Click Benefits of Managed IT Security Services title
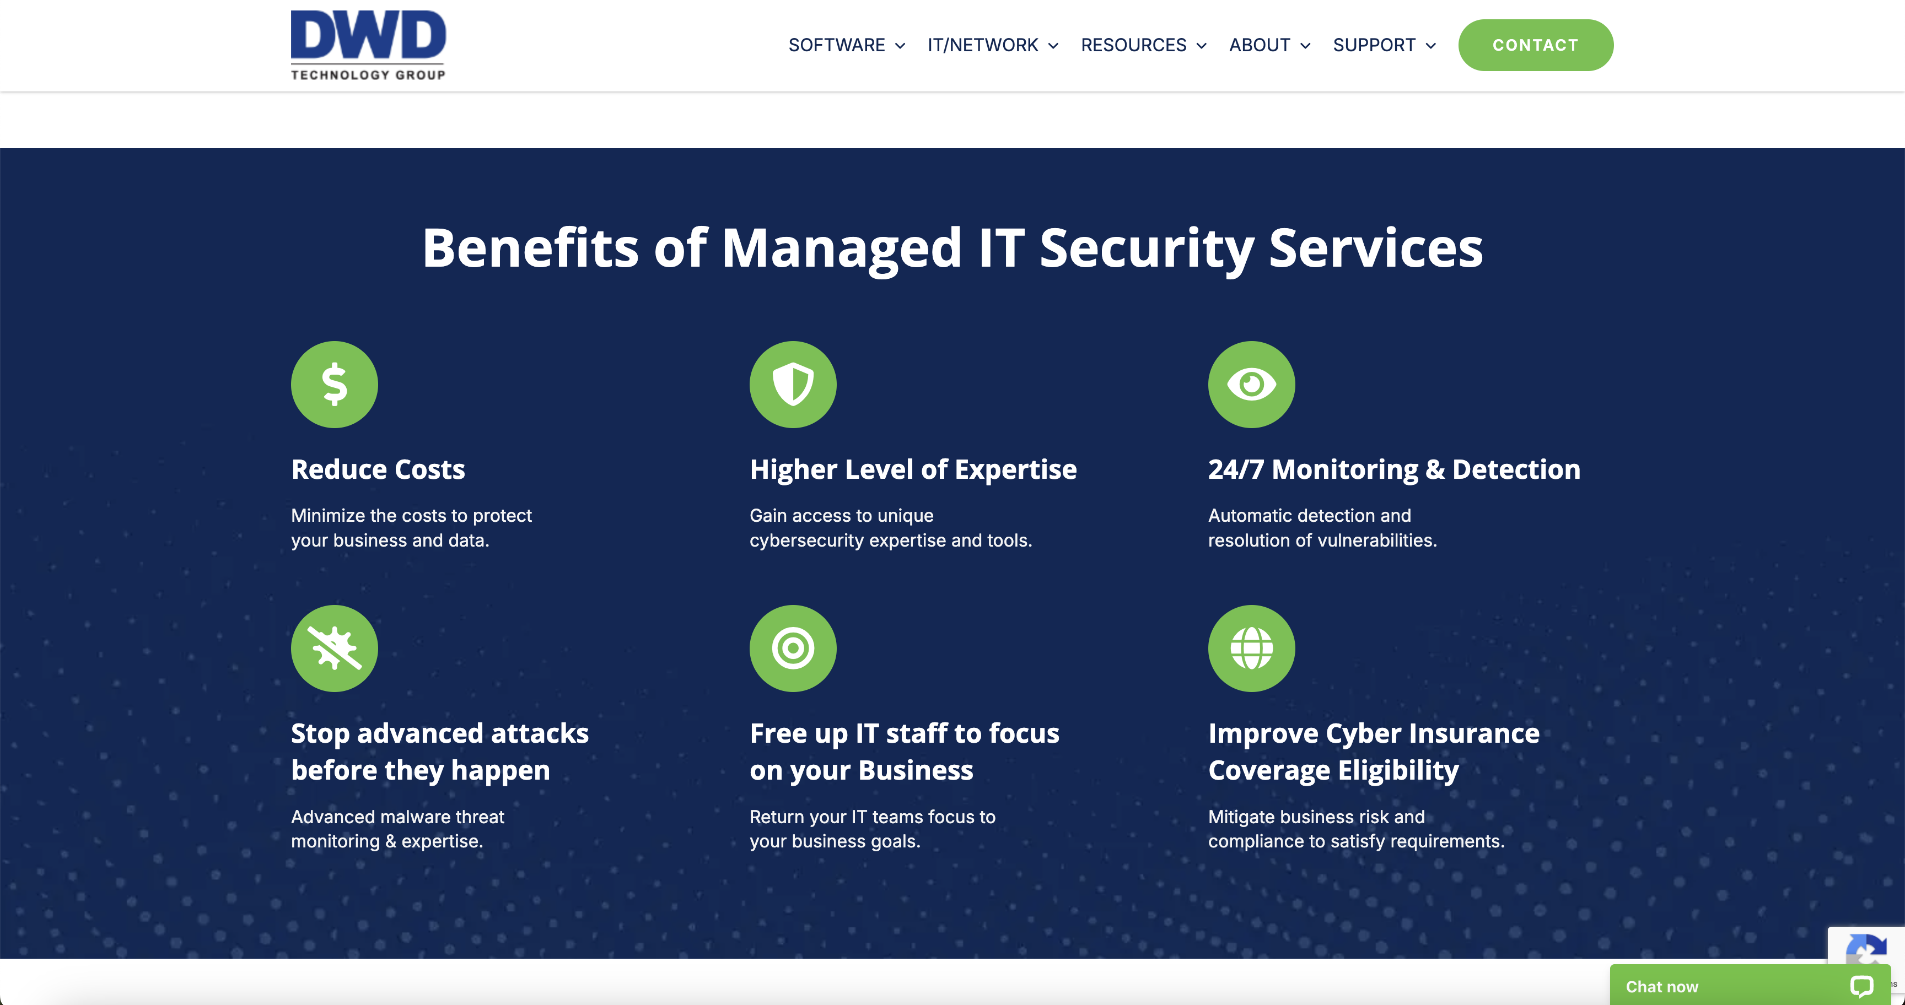This screenshot has height=1005, width=1905. tap(952, 247)
